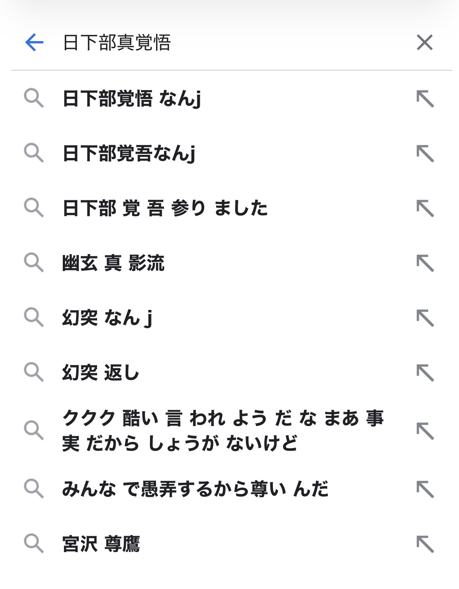The image size is (459, 589).
Task: Tap the arrow icon beside 宮沢 尊鷹
Action: (x=425, y=544)
